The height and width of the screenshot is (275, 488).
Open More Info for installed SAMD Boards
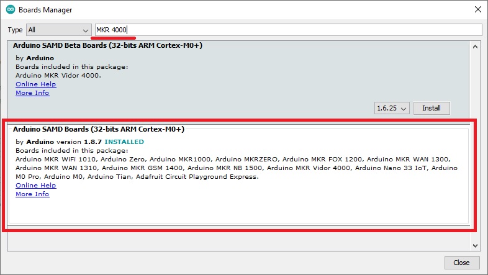tap(32, 194)
